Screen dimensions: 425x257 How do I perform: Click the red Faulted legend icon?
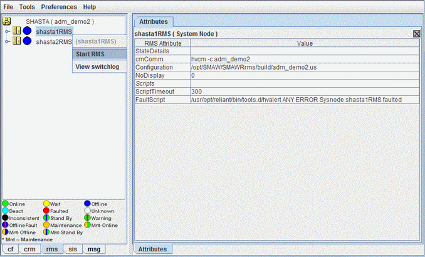pos(46,211)
